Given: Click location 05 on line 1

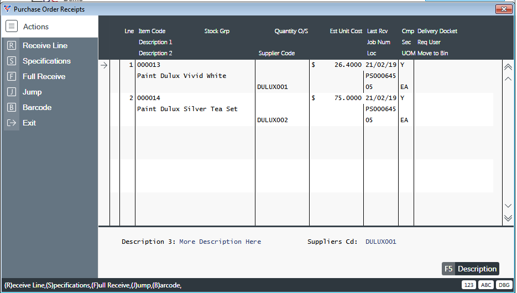Looking at the screenshot, I should pos(369,87).
